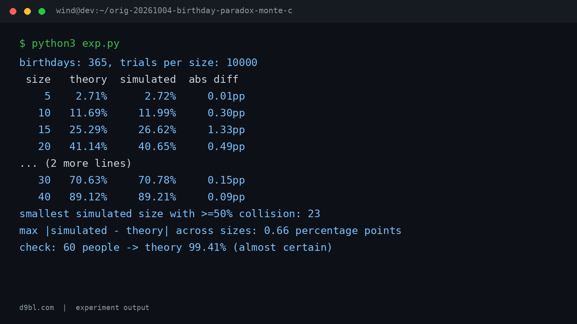Click simulated value 26.62%

pos(157,130)
